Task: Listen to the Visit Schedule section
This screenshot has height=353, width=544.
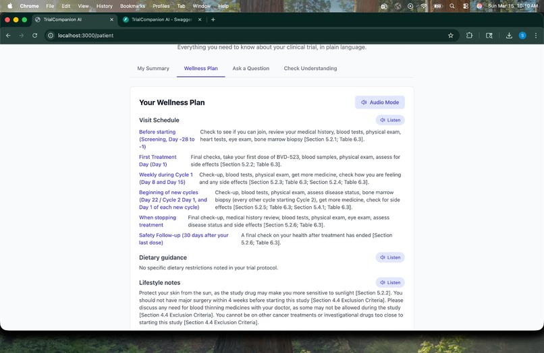Action: [x=390, y=120]
